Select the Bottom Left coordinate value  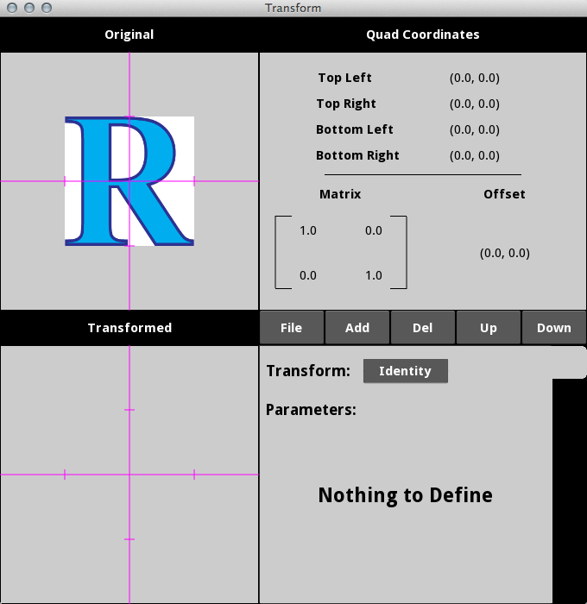pyautogui.click(x=474, y=129)
